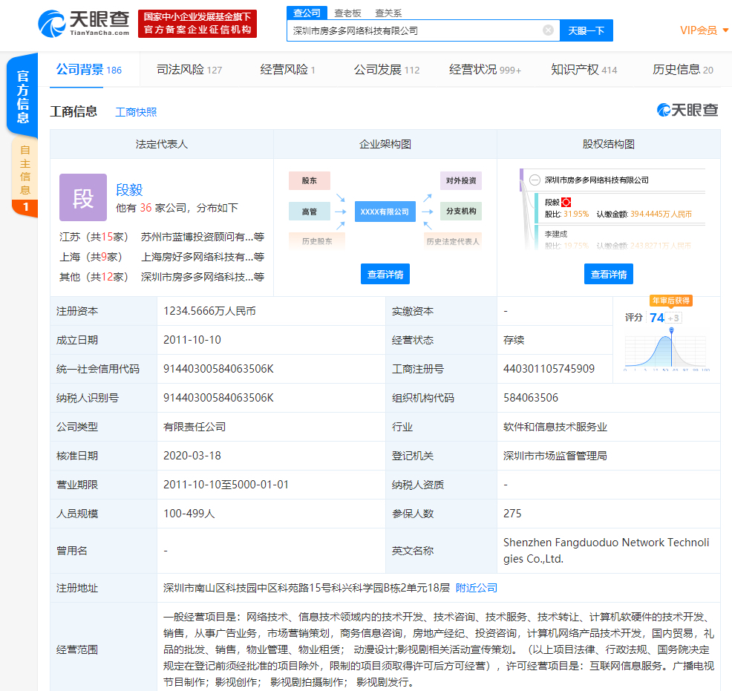
Task: Click 查看详情 under 企业架构图
Action: coord(385,274)
